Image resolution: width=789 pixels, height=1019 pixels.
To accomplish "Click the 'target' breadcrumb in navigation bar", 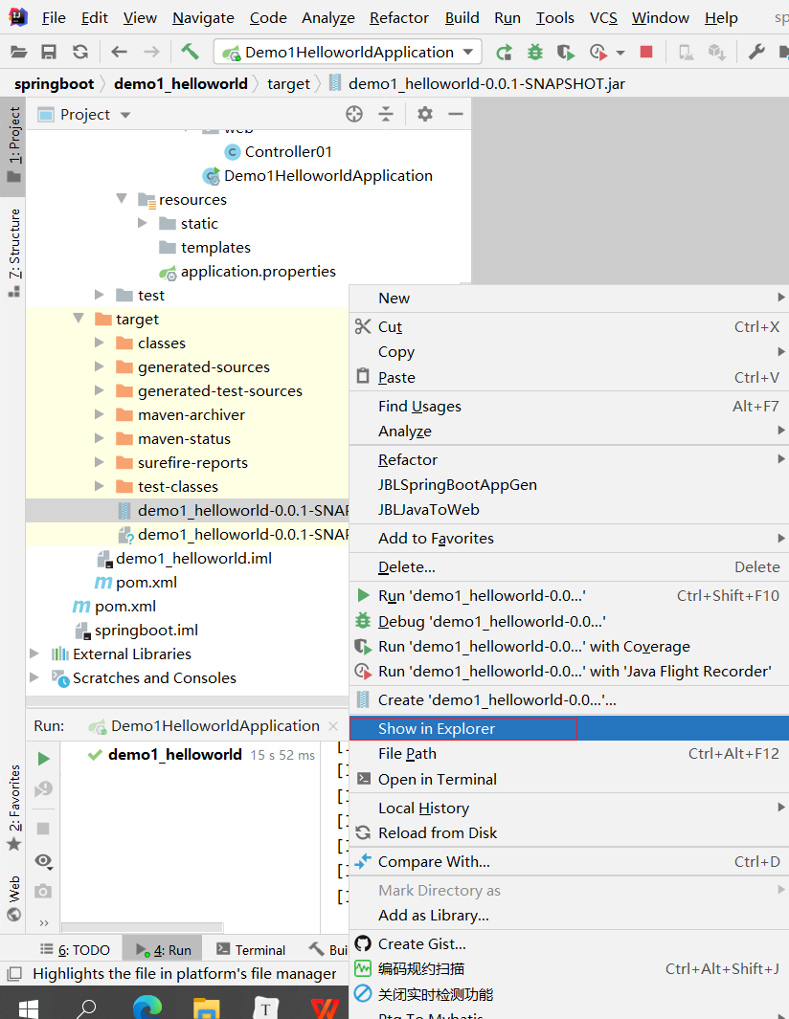I will pos(288,83).
